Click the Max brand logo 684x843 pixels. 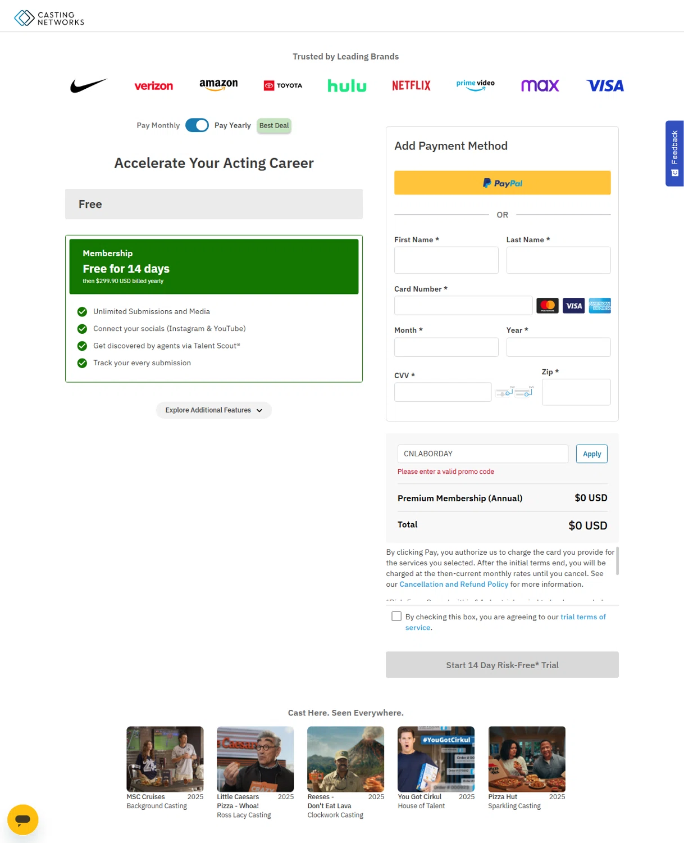click(540, 85)
